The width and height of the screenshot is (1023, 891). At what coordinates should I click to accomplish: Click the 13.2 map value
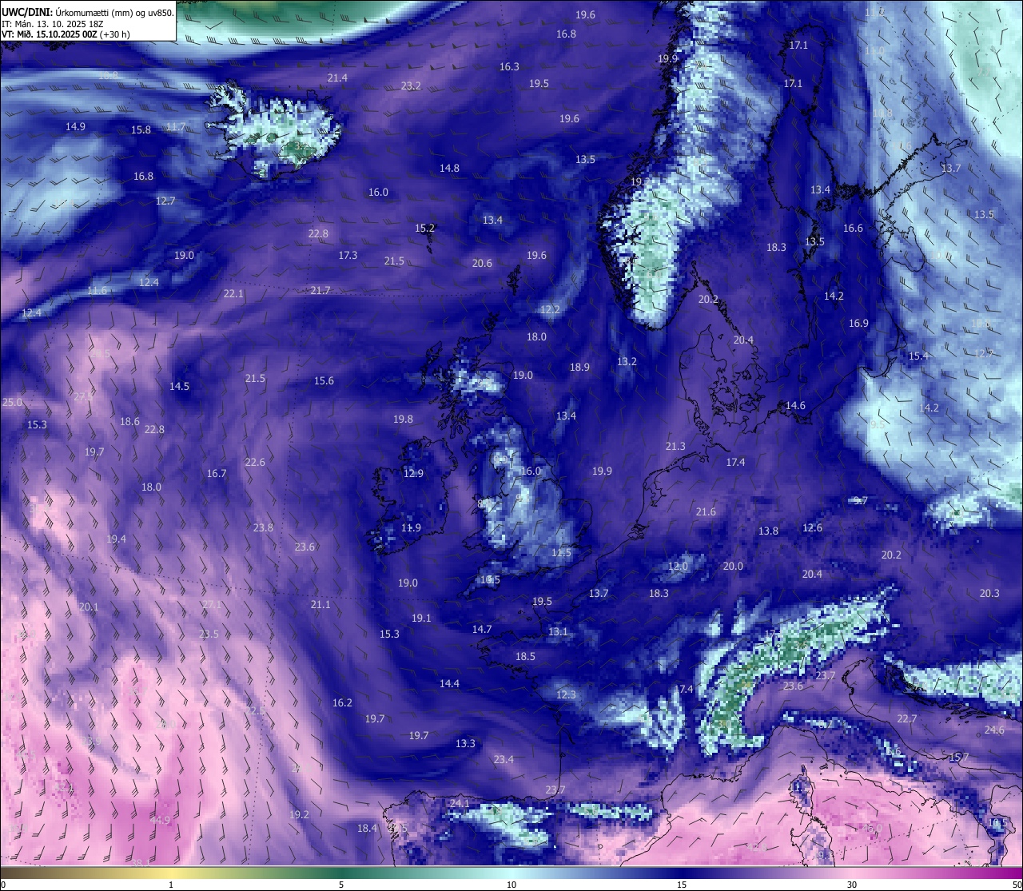click(x=627, y=361)
